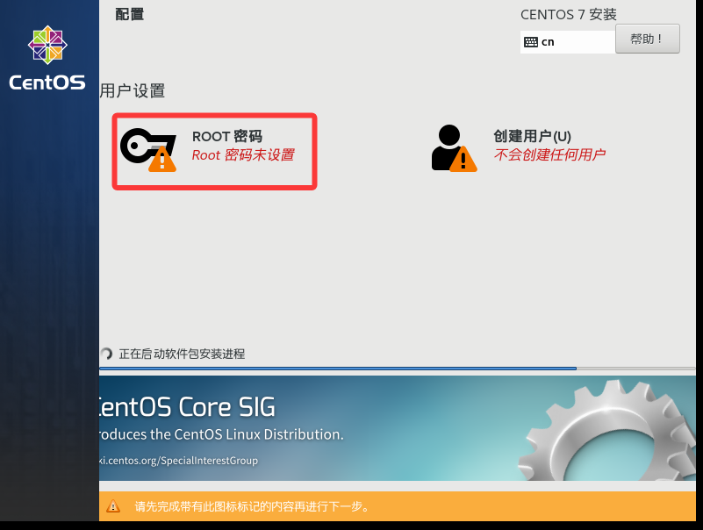Click the orange warning message text
The image size is (703, 530).
point(252,506)
